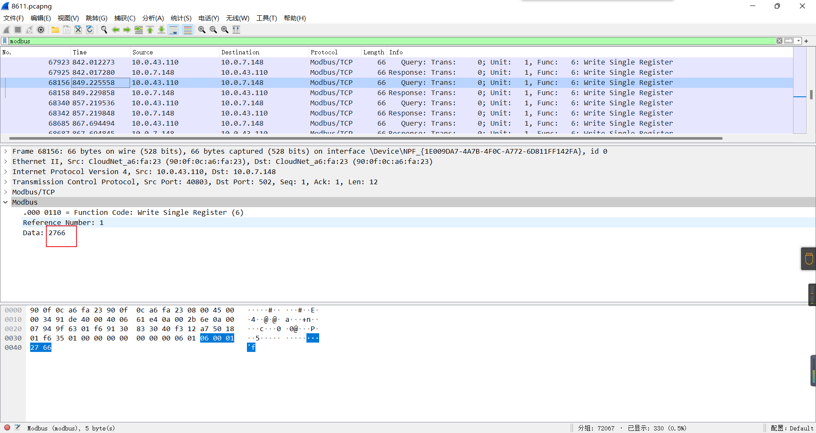Select packet 68340 query row

(397, 103)
